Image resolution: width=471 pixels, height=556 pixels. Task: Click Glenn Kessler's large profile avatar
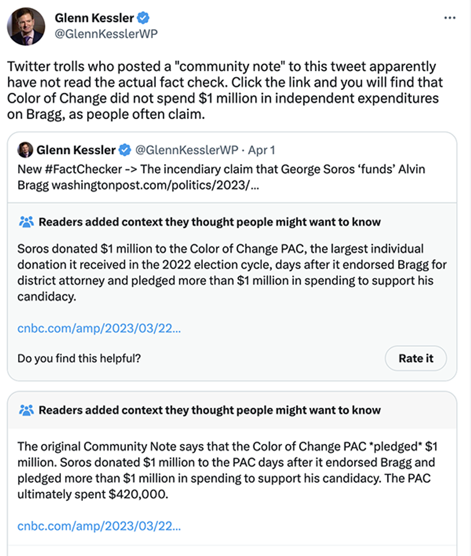(x=25, y=26)
